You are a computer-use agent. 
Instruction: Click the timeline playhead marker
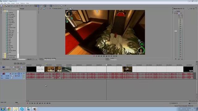coord(106,65)
